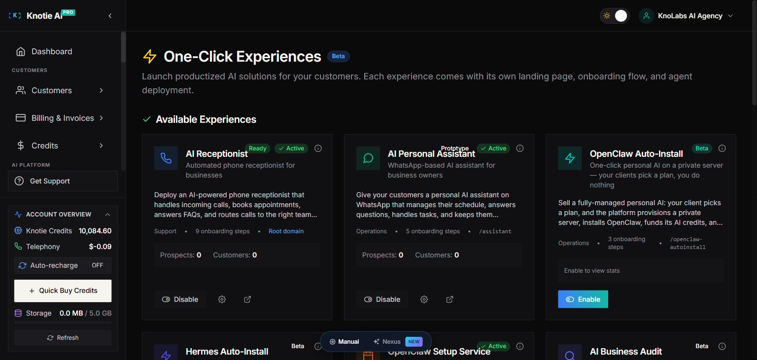Screen dimensions: 757x360
Task: Open the Dashboard home icon
Action: click(21, 51)
